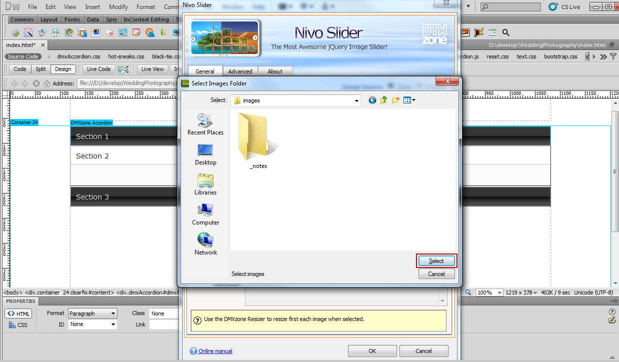
Task: Open related file bootstrap.css
Action: (560, 56)
